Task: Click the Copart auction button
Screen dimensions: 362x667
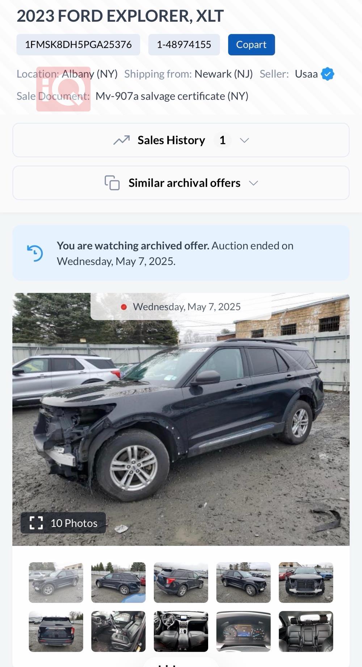Action: pos(251,45)
